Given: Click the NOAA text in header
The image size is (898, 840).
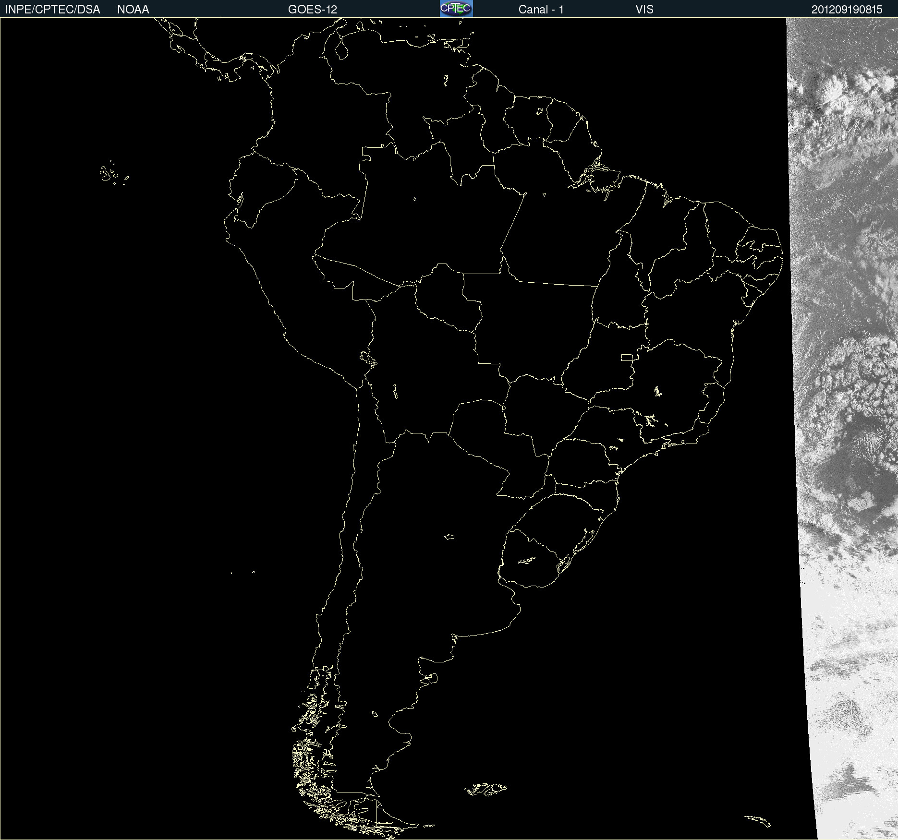Looking at the screenshot, I should [133, 10].
